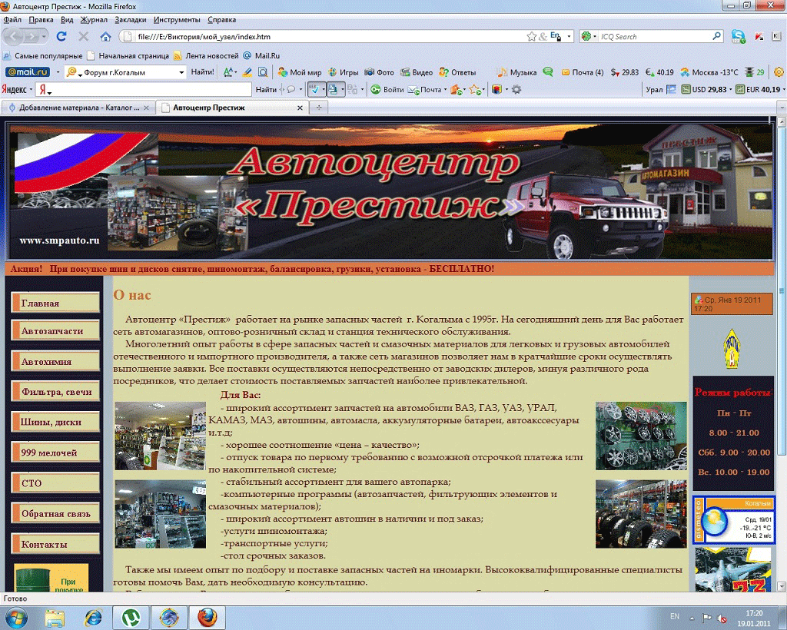Click the Reload page icon
Viewport: 787px width, 630px height.
61,36
